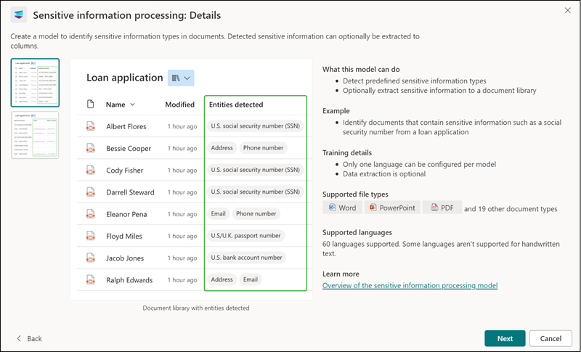Click the Floyd Miles file name
The height and width of the screenshot is (352, 581).
click(x=124, y=236)
